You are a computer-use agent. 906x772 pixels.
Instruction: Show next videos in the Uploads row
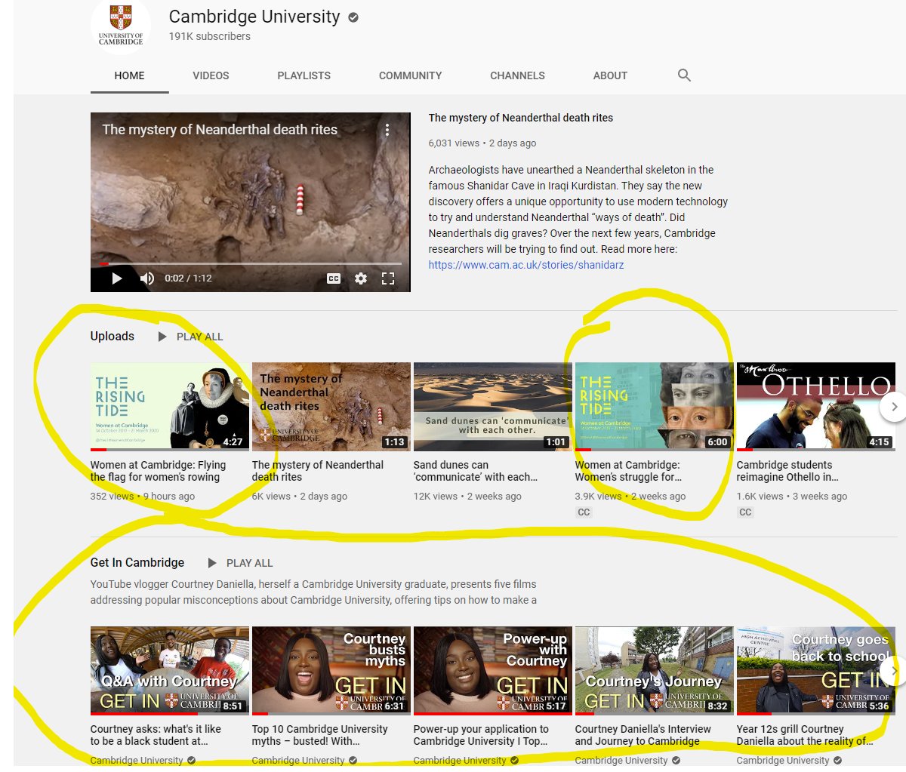[x=894, y=407]
